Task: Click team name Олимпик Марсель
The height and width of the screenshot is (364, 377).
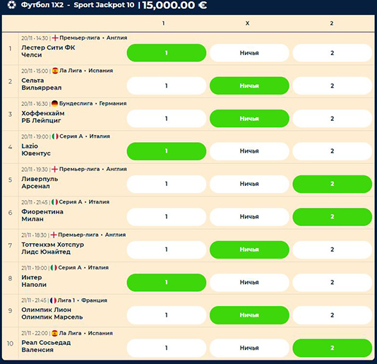Action: pos(52,317)
